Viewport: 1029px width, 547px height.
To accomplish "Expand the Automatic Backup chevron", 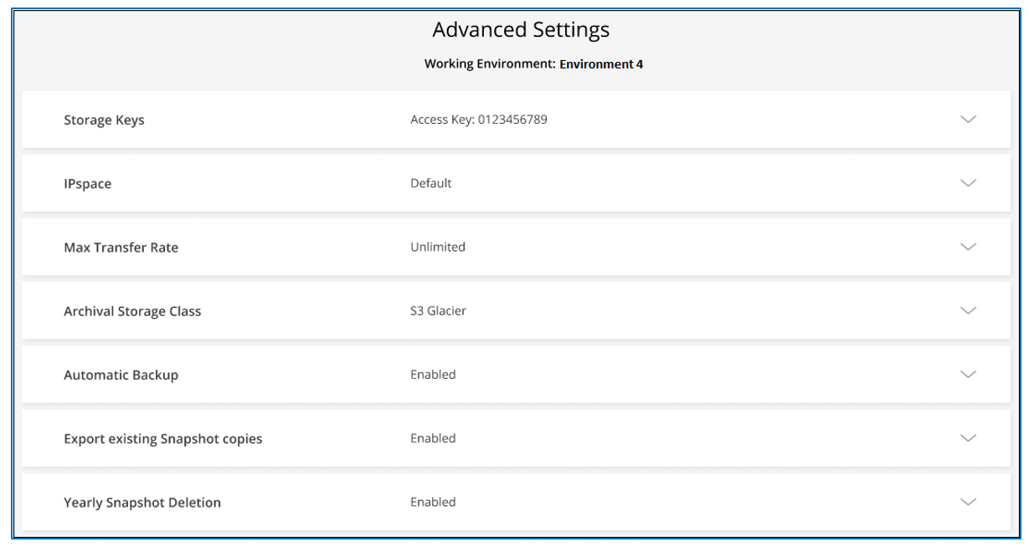I will (968, 375).
